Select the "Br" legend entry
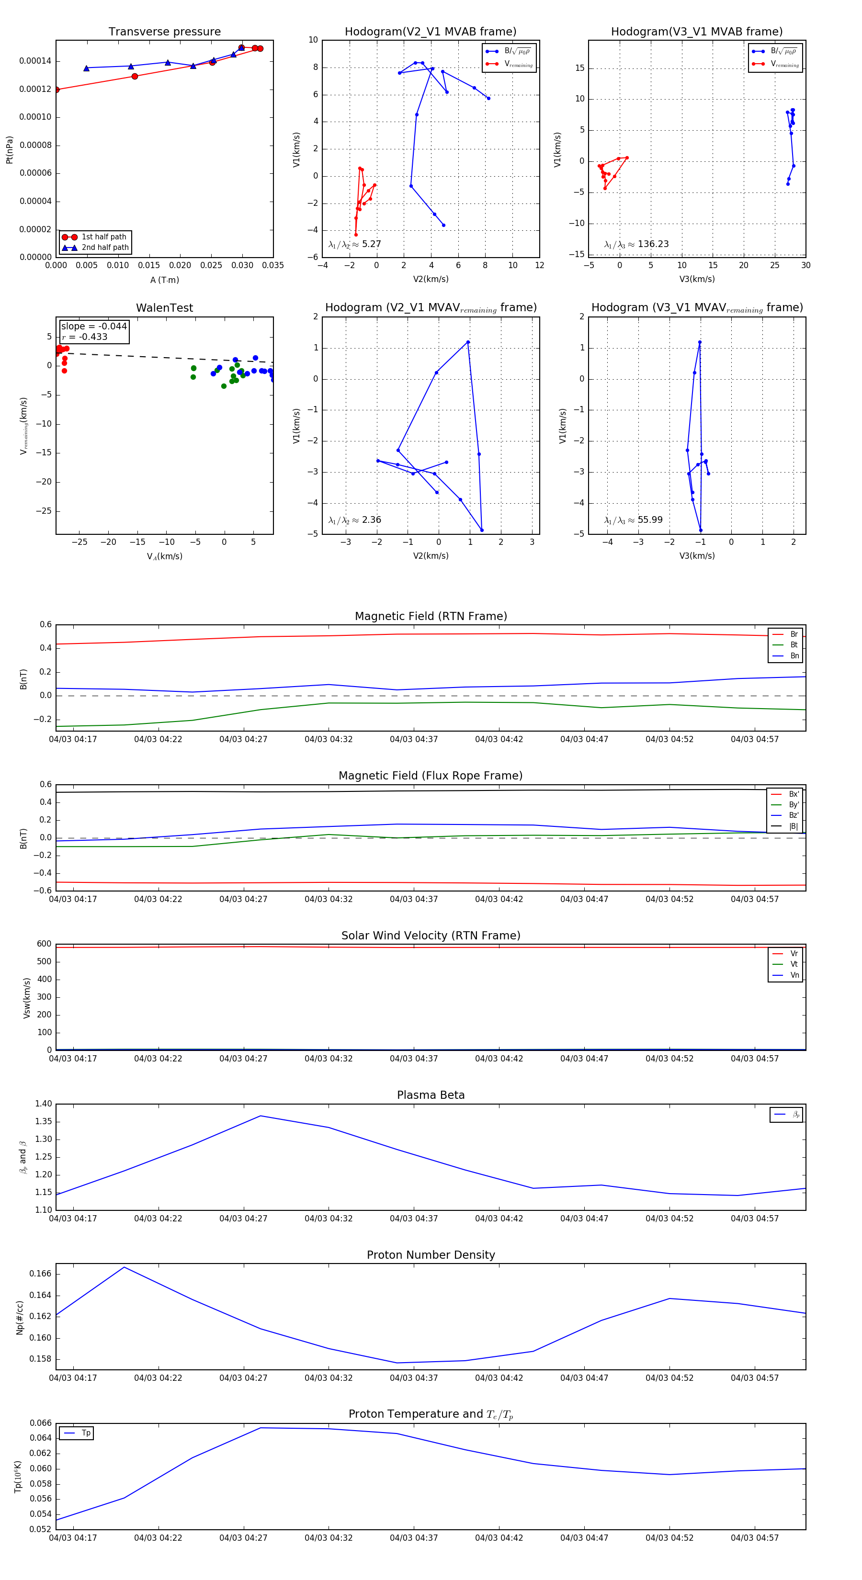 [x=785, y=634]
